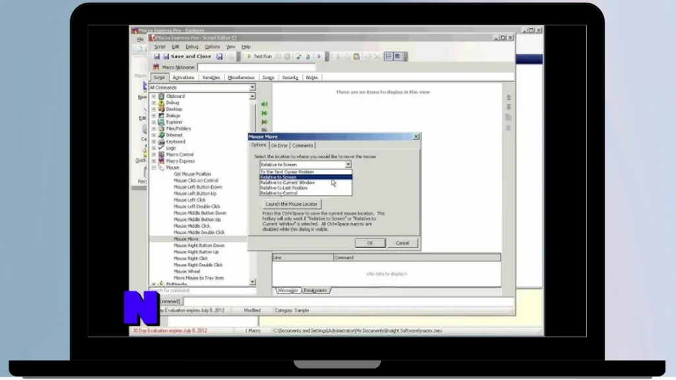Viewport: 676px width, 380px height.
Task: Select Mouse Wheel command
Action: (187, 271)
